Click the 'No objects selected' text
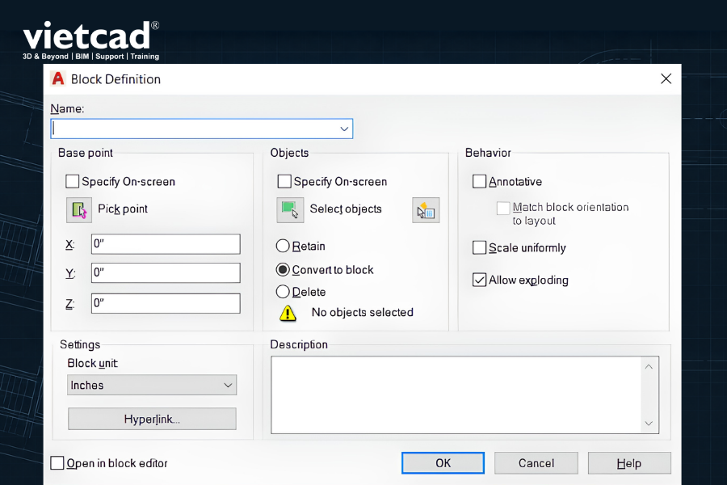727x485 pixels. coord(362,312)
